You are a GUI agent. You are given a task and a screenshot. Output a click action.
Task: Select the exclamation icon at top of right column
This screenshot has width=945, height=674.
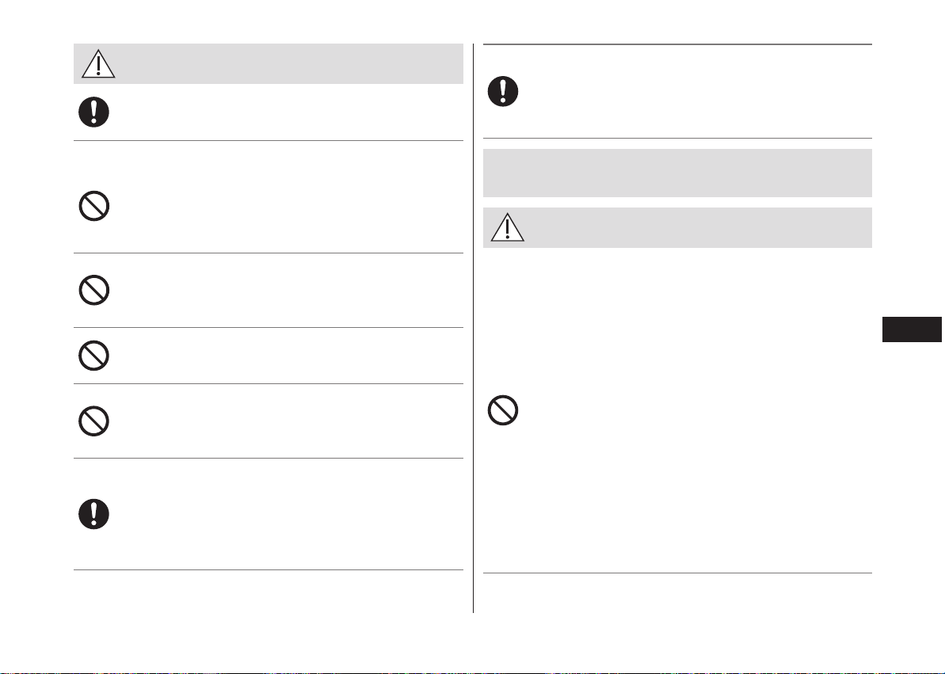503,92
